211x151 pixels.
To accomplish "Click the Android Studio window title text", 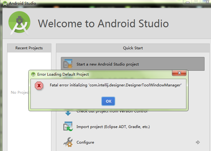I will point(22,3).
